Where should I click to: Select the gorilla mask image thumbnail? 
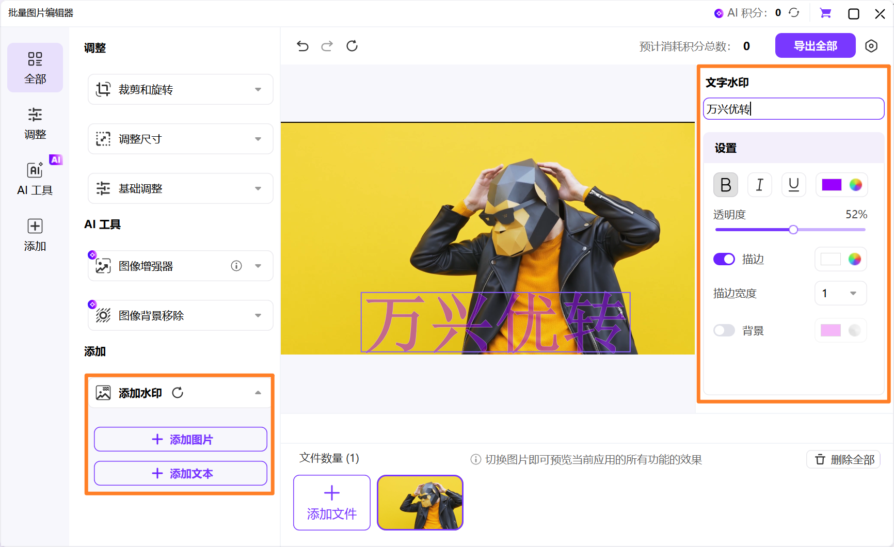click(420, 502)
